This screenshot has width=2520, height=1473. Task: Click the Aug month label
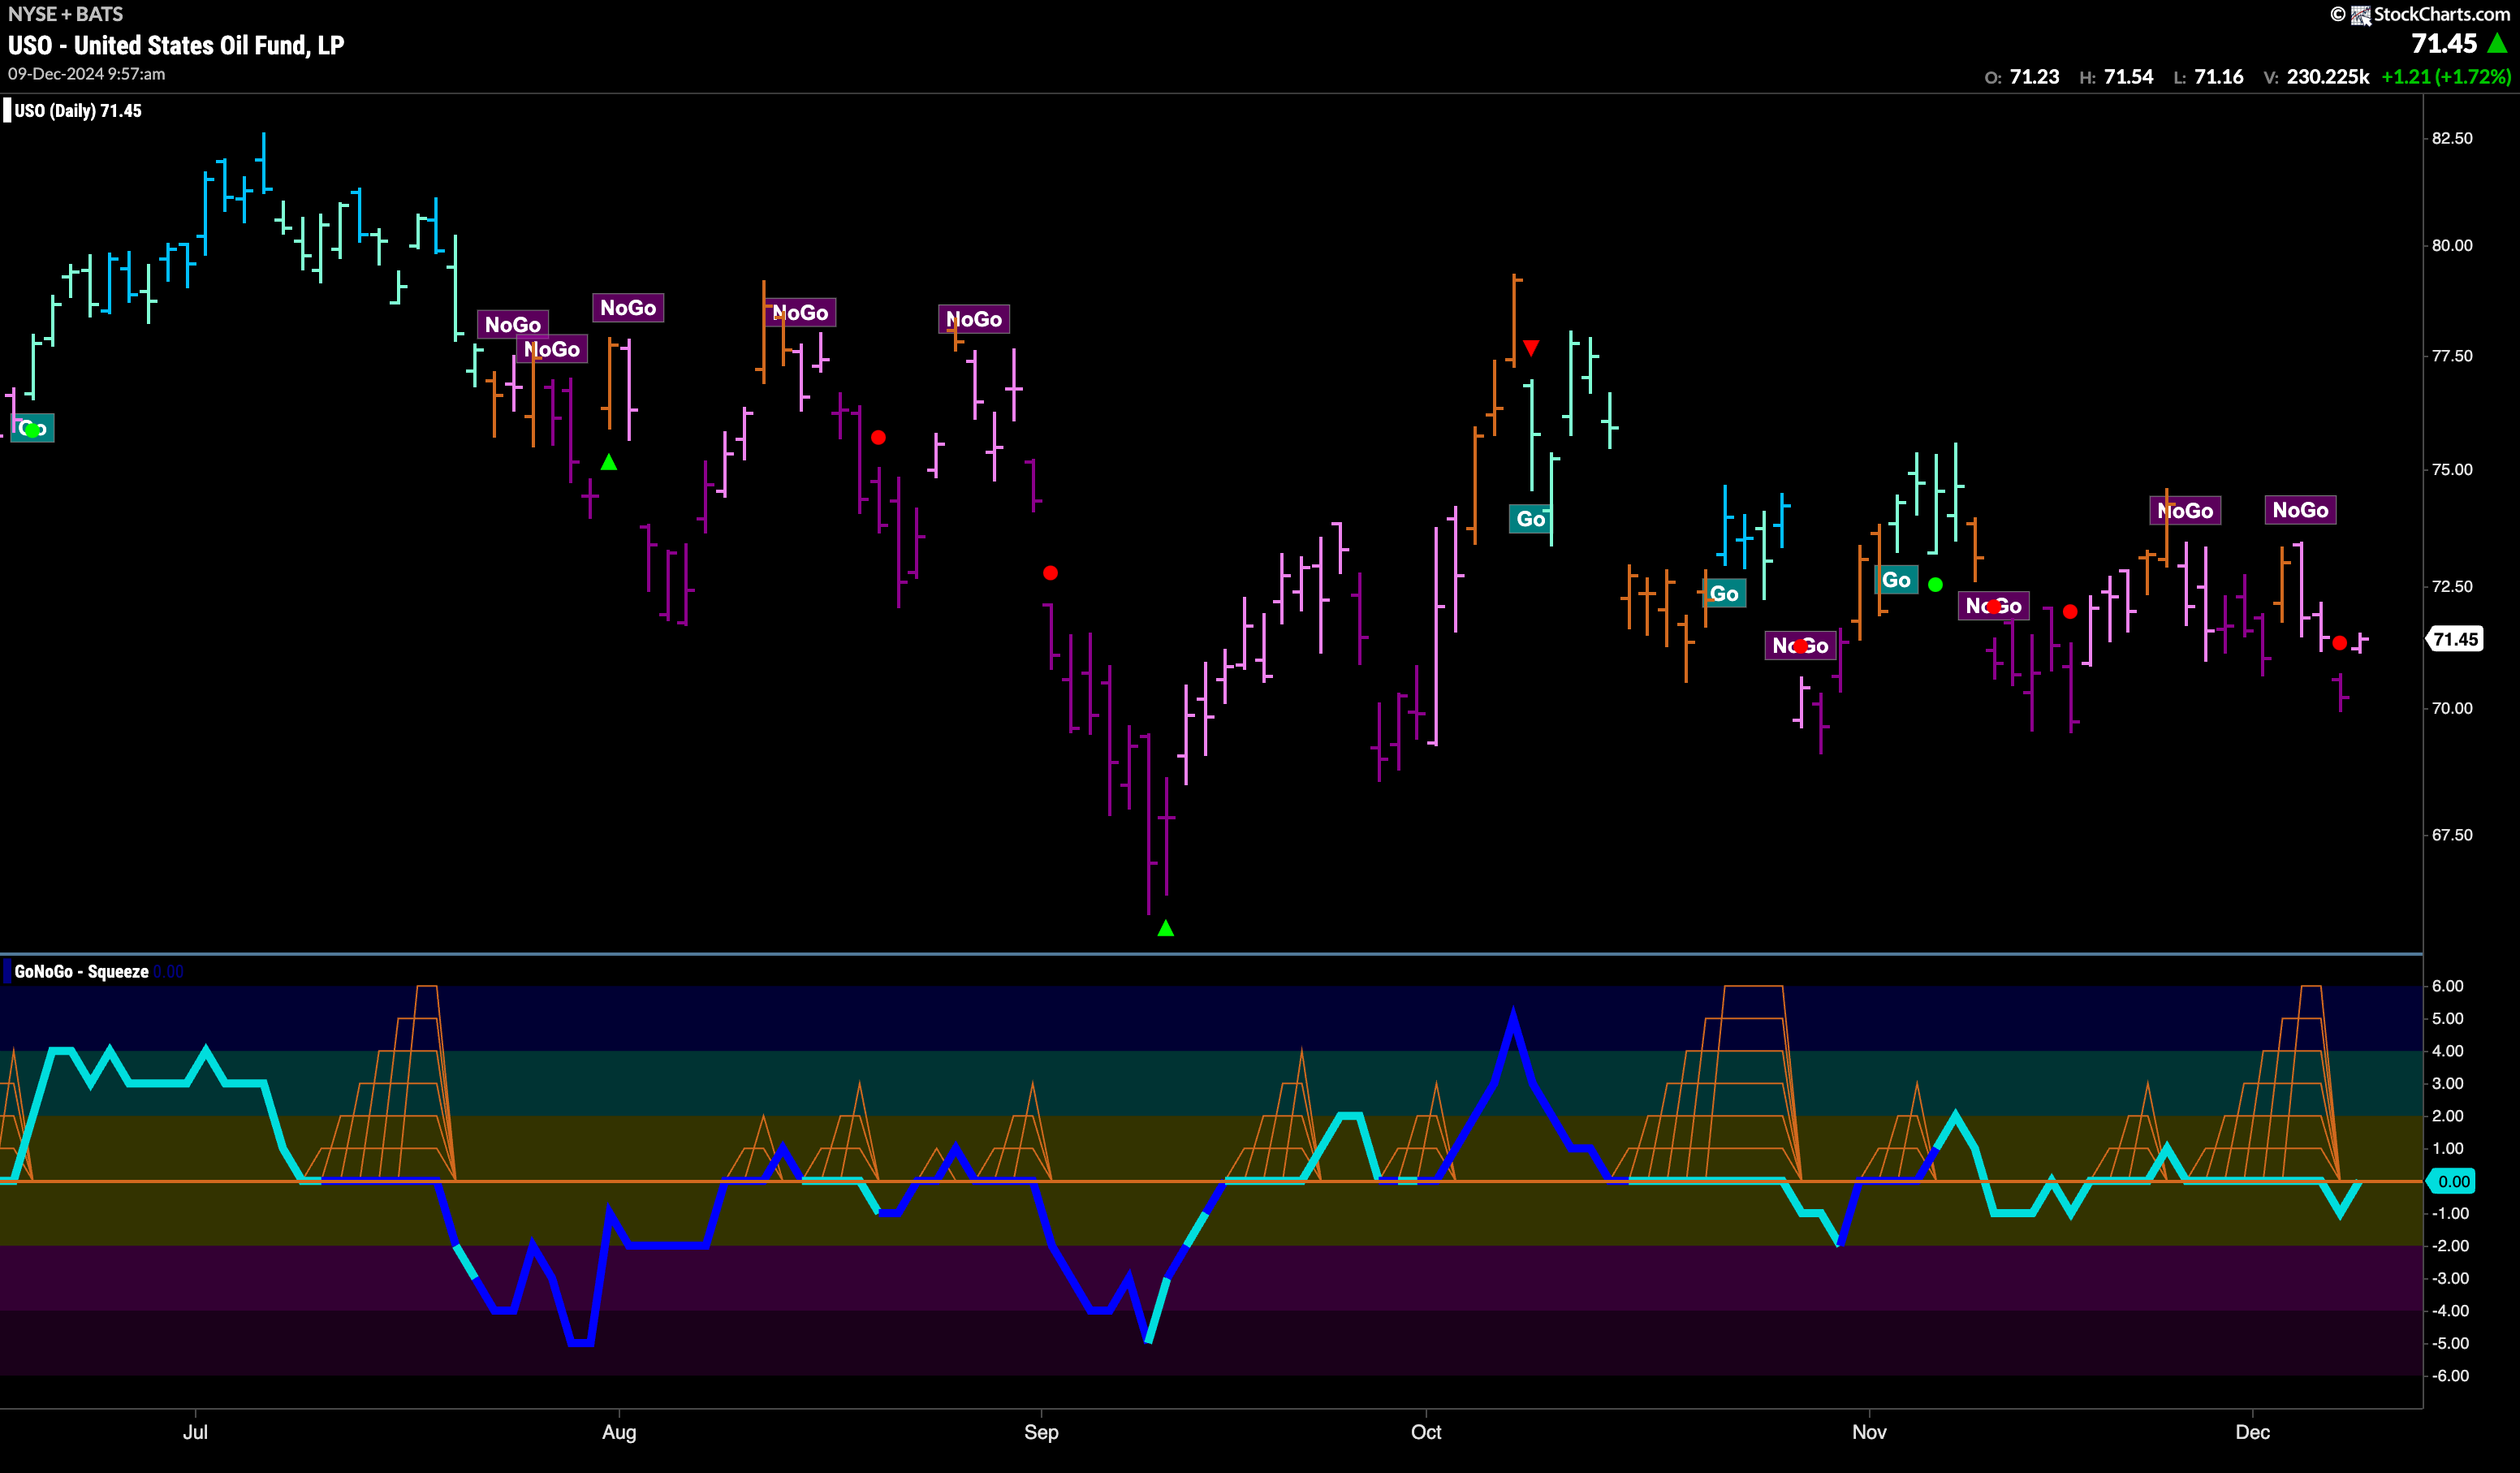[x=619, y=1432]
